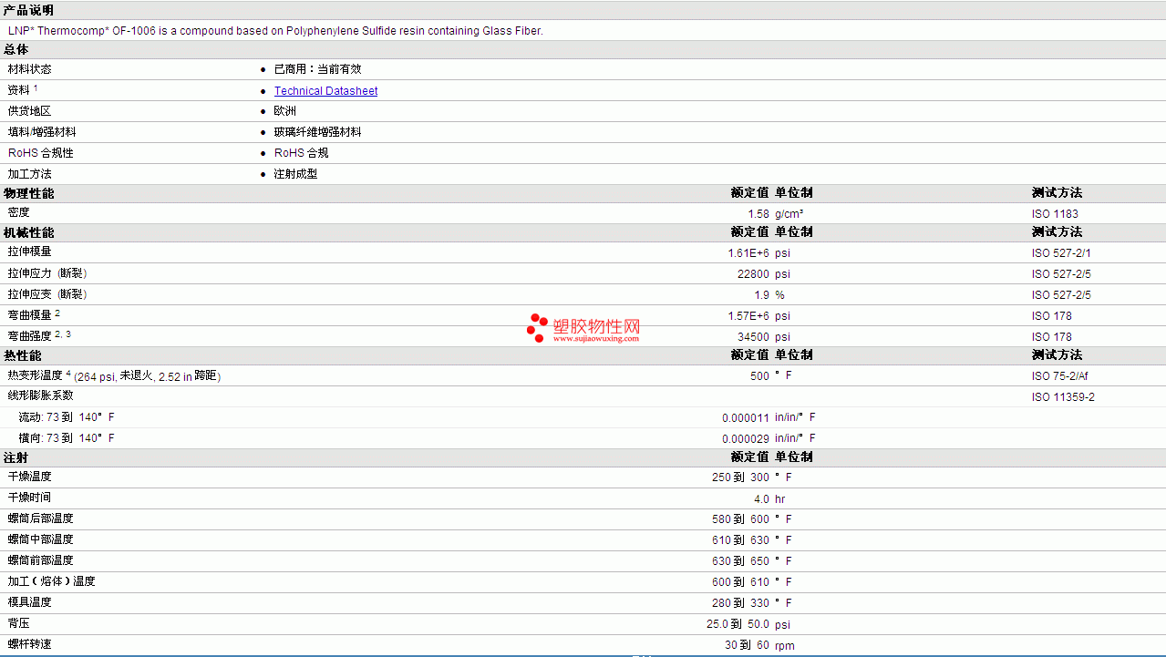
Task: Select the 玻璃纤维增强材料 value
Action: [318, 132]
